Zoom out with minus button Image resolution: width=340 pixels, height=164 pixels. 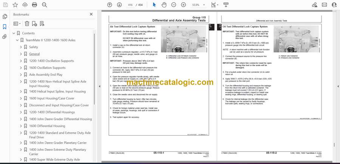[x=174, y=5]
